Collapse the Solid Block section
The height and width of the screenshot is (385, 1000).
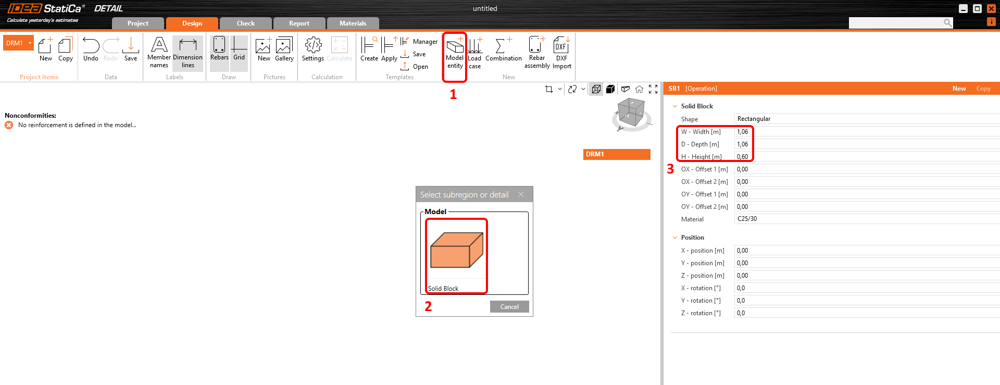click(x=675, y=106)
